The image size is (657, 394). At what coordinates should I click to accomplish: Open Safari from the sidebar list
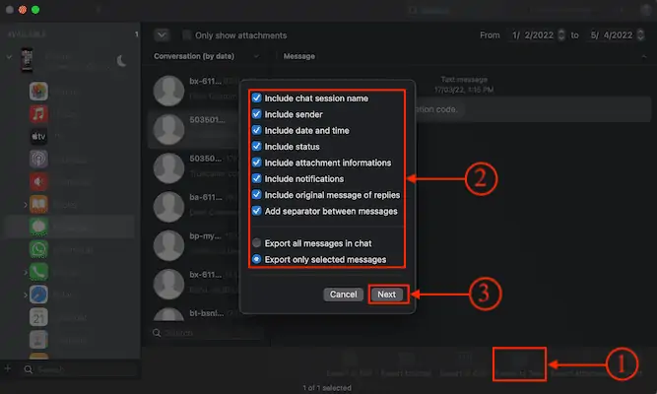38,294
